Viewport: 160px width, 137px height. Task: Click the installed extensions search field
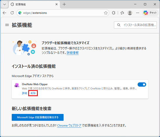(x=135, y=25)
